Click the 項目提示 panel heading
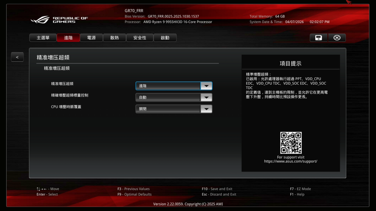 point(290,63)
